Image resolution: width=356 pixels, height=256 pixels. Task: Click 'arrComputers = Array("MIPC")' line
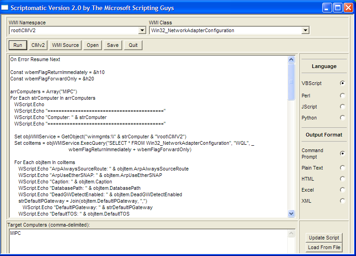tap(44, 91)
